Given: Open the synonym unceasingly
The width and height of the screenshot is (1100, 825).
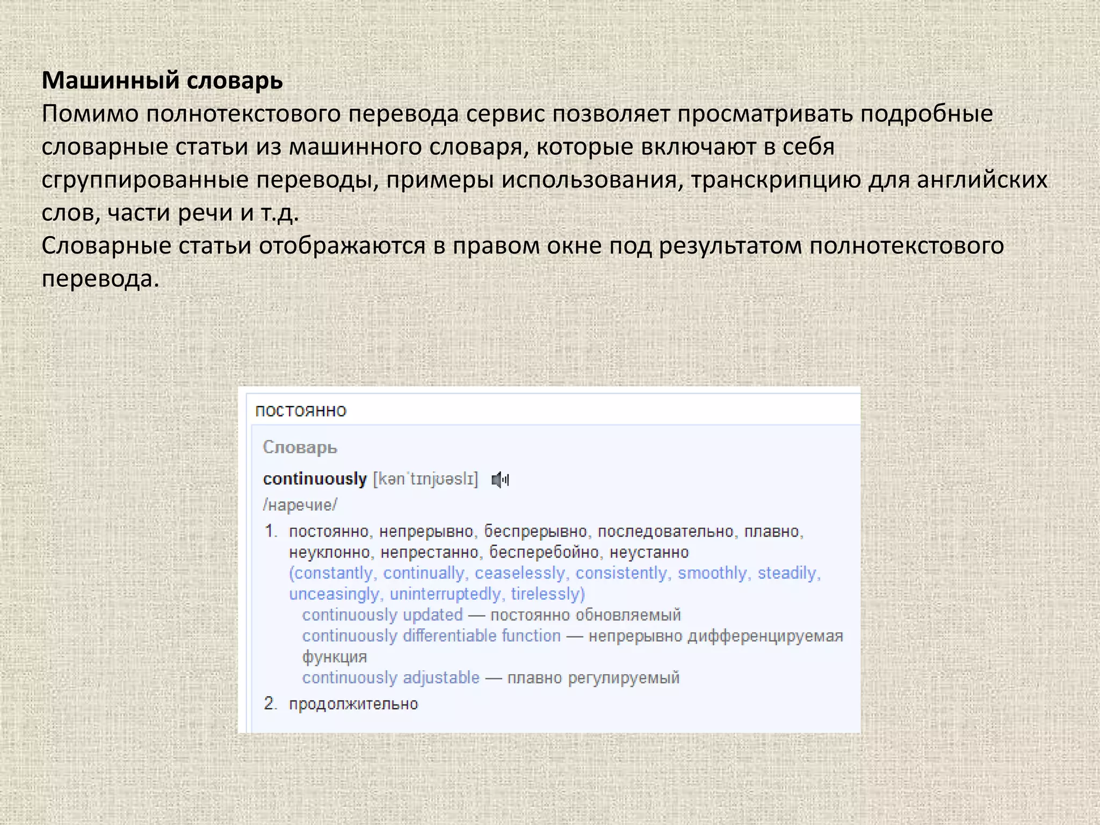Looking at the screenshot, I should pos(334,594).
